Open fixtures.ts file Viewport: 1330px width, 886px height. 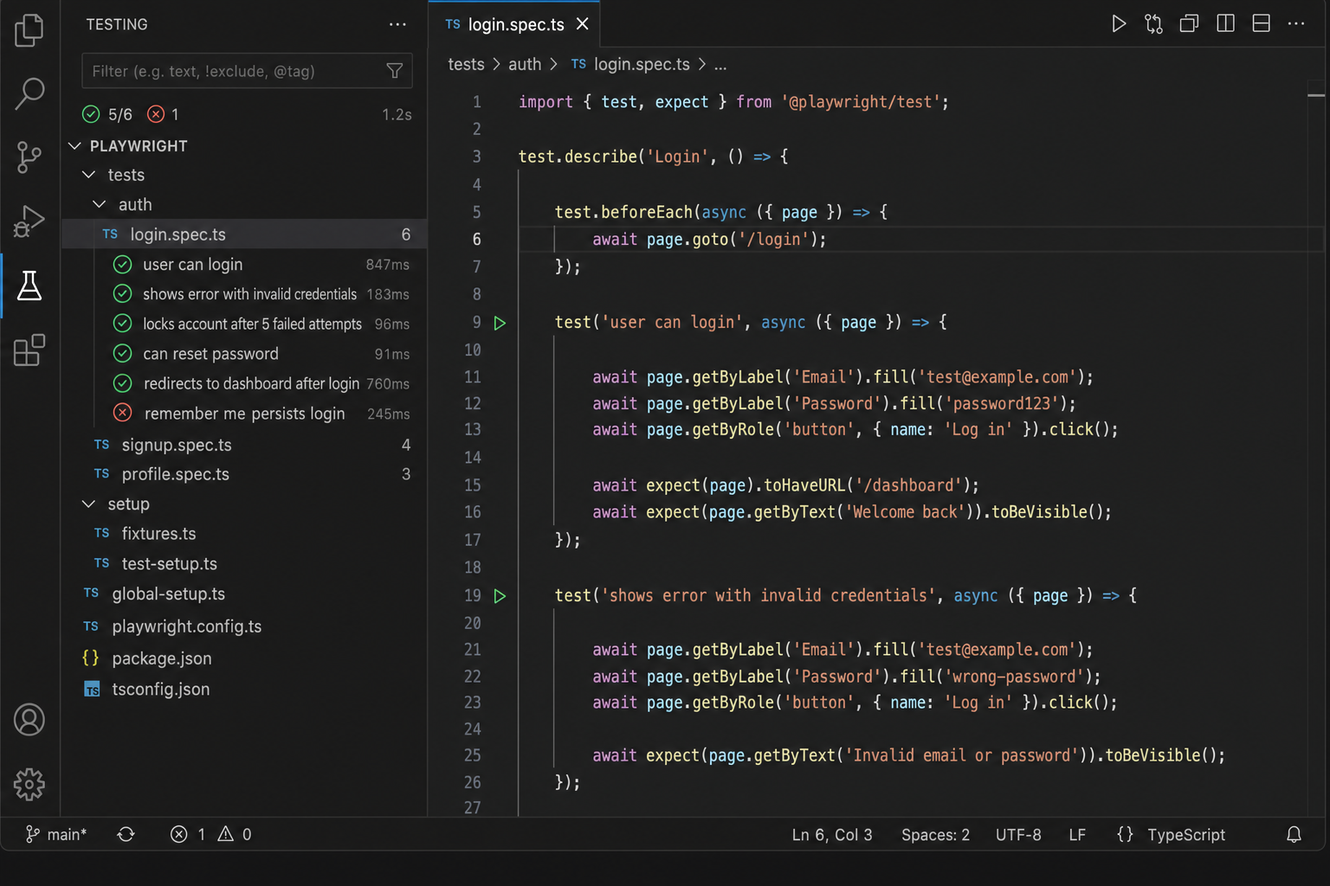pyautogui.click(x=245, y=534)
